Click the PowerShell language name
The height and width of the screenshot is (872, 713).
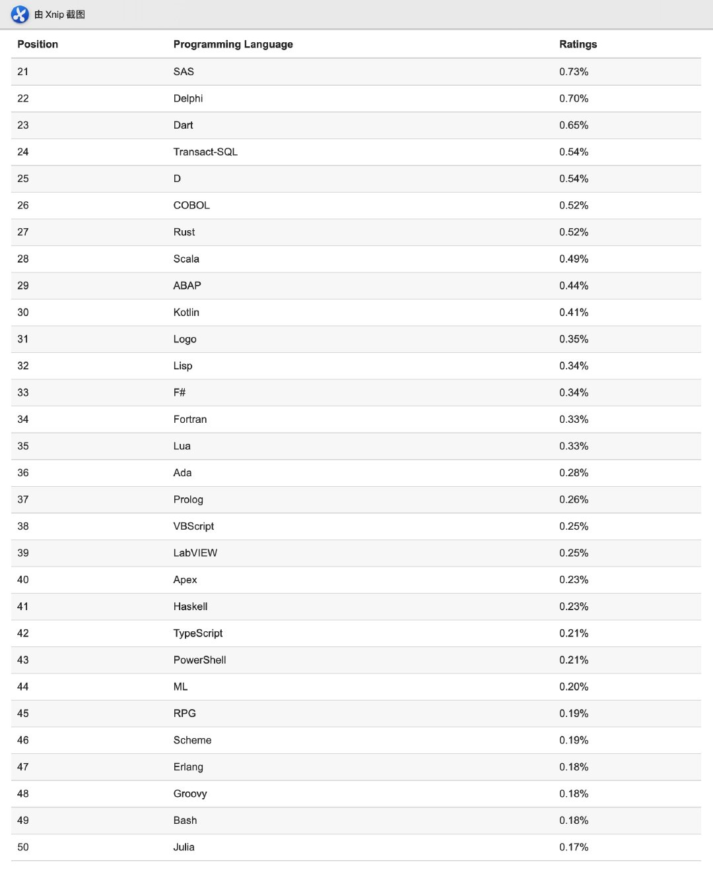199,660
